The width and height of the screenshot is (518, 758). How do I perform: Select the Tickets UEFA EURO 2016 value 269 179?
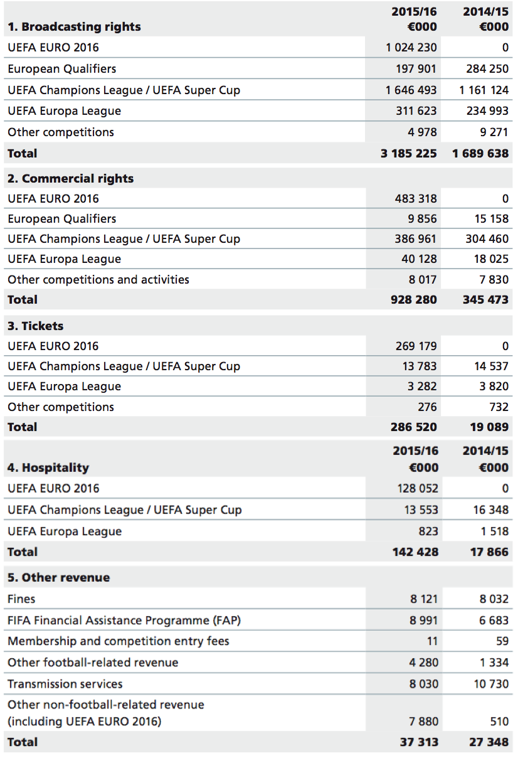click(414, 346)
